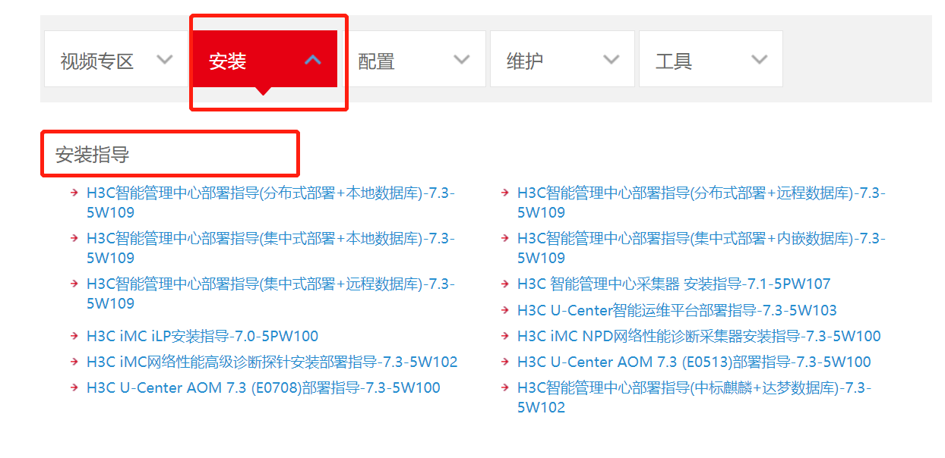
Task: Open 集中式部署+内嵌数据库 deployment guide link
Action: coord(701,248)
